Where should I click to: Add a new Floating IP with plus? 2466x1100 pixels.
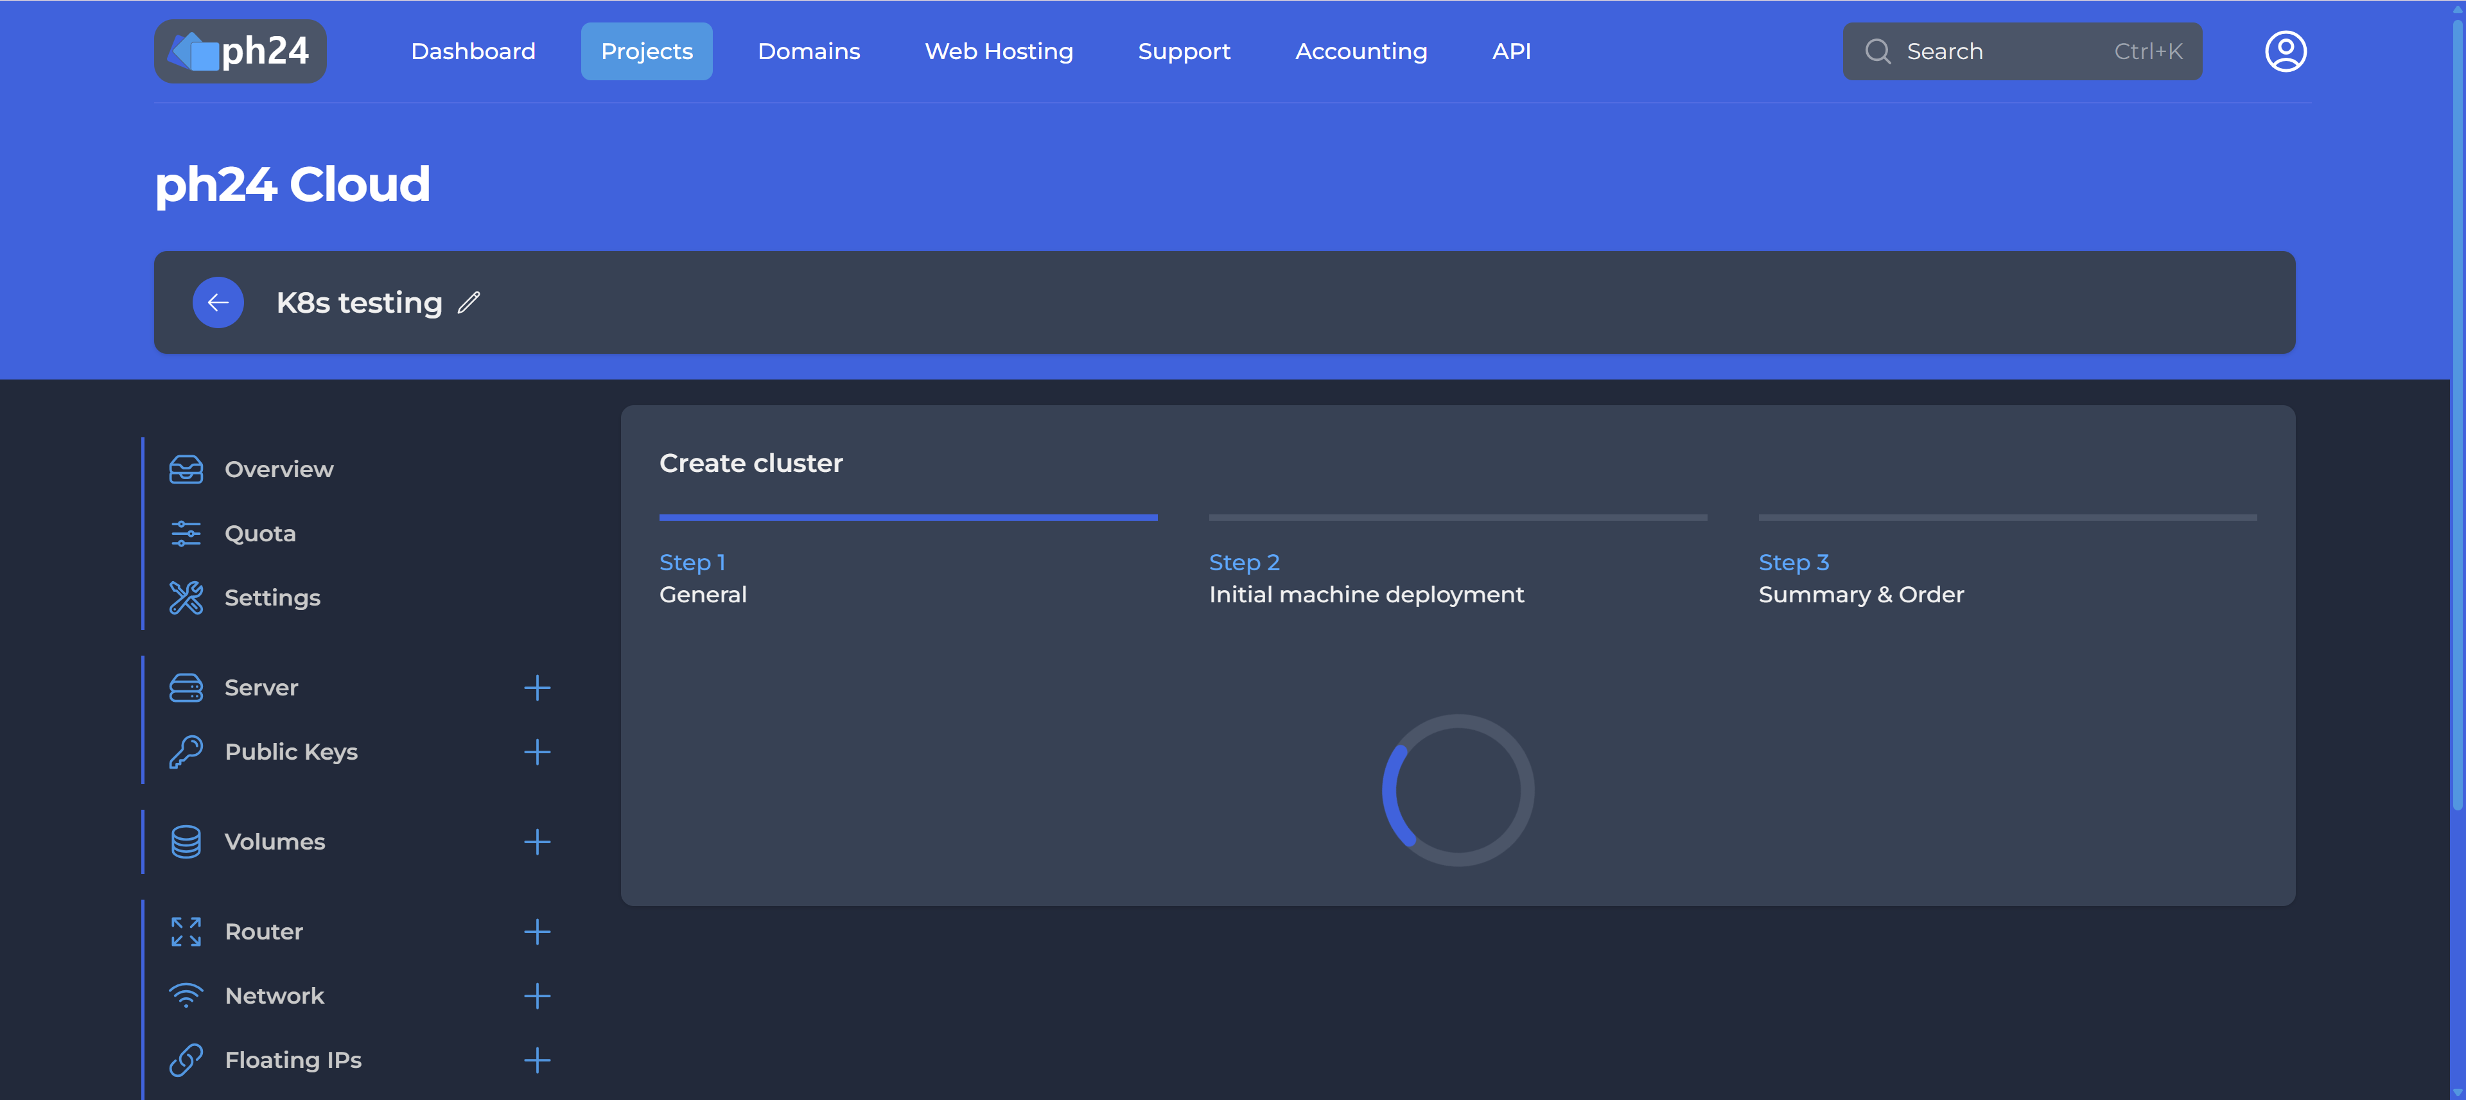pyautogui.click(x=537, y=1060)
